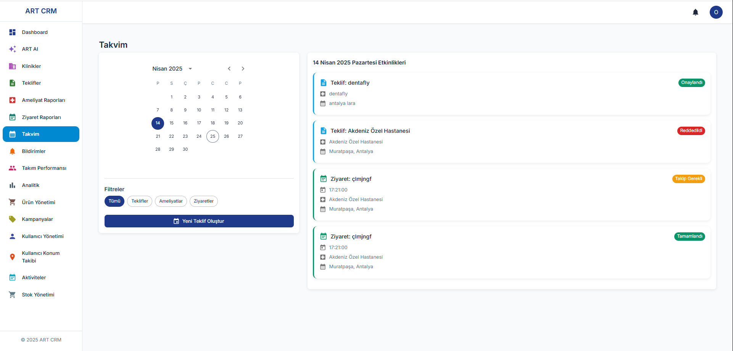Click the Klinikler building icon
This screenshot has width=733, height=351.
click(x=12, y=66)
